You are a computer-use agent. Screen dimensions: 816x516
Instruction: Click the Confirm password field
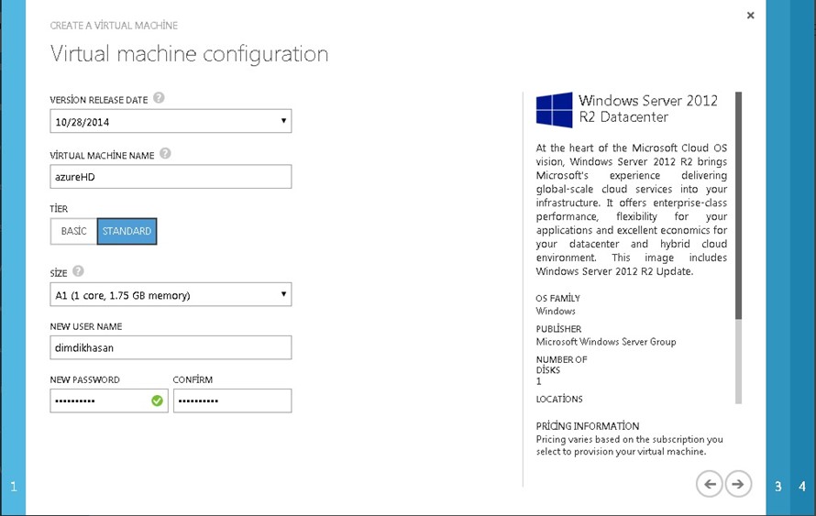(232, 401)
